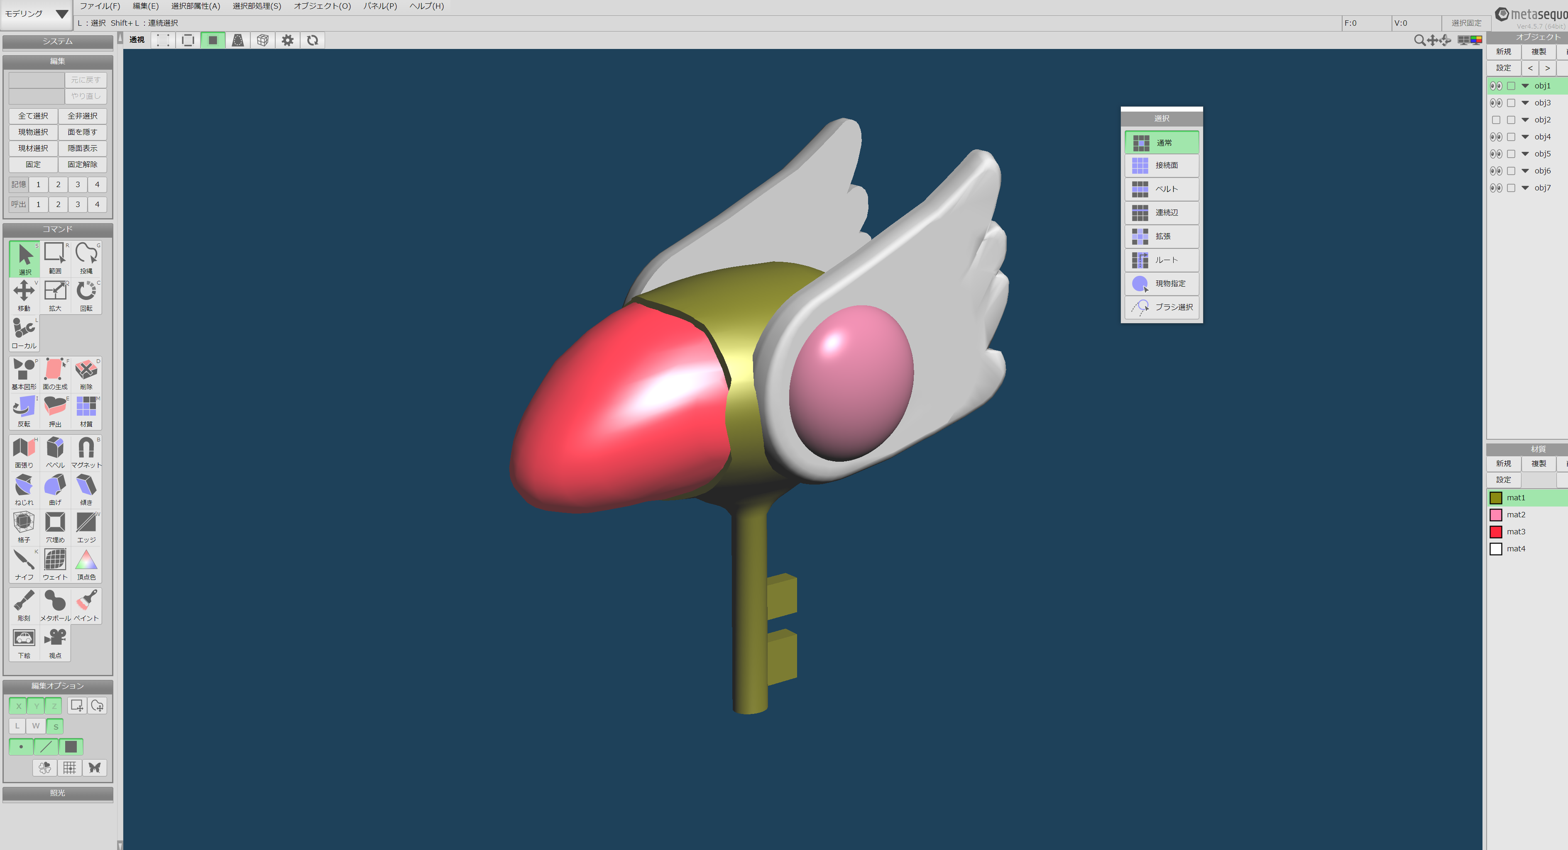Select the 反転 flip tool

point(24,411)
